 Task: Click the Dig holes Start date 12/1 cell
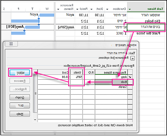[x=97, y=21]
